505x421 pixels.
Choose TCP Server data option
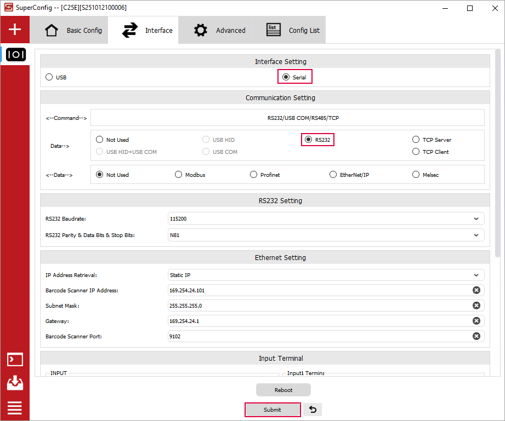416,140
